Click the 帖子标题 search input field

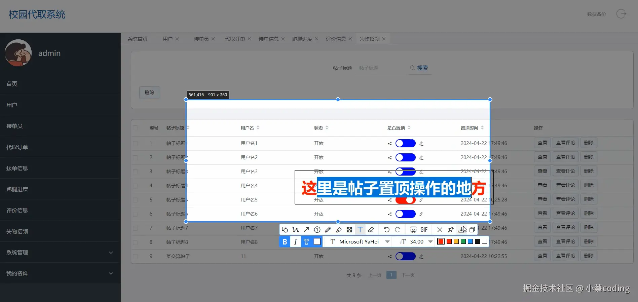[x=380, y=68]
